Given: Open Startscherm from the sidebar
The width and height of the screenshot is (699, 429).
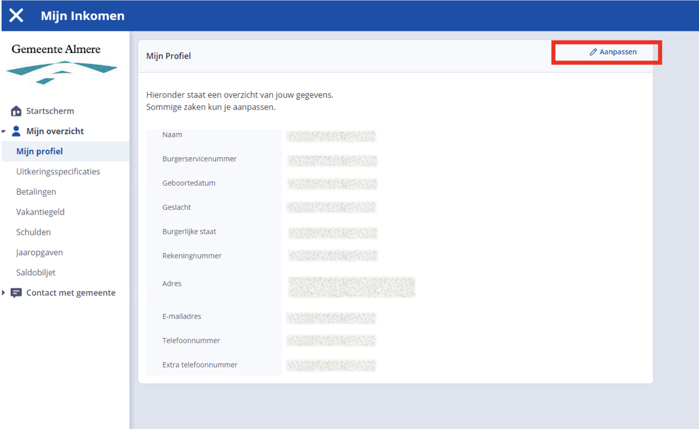Looking at the screenshot, I should (50, 111).
